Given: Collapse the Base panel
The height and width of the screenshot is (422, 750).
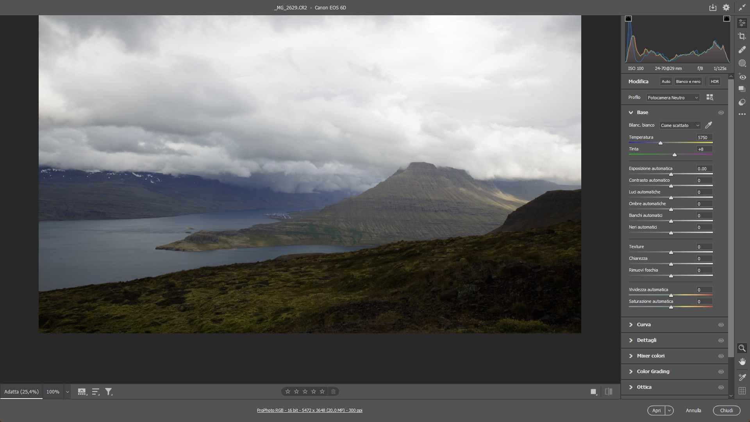Looking at the screenshot, I should point(631,113).
